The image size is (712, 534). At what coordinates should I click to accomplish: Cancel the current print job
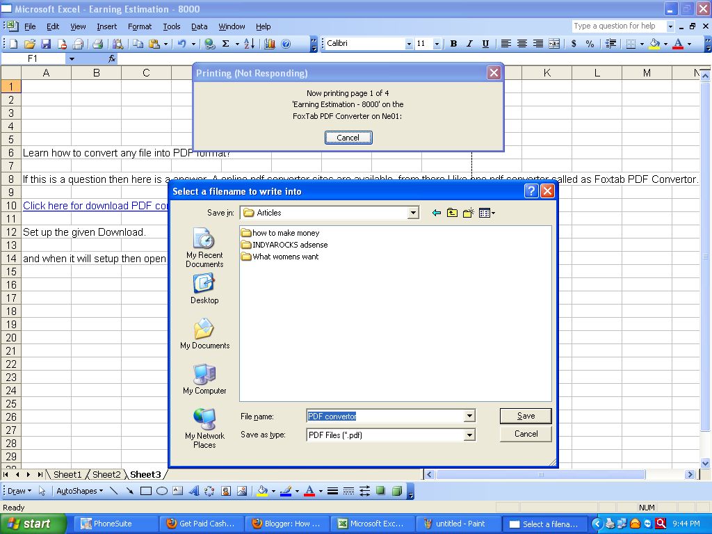[x=348, y=138]
